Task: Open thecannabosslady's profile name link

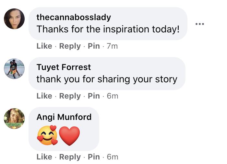Action: pyautogui.click(x=74, y=17)
